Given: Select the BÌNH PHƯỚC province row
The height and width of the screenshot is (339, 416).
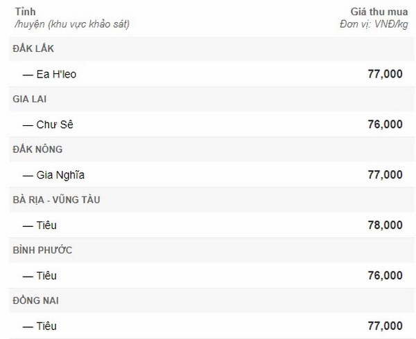Looking at the screenshot, I should [x=213, y=250].
